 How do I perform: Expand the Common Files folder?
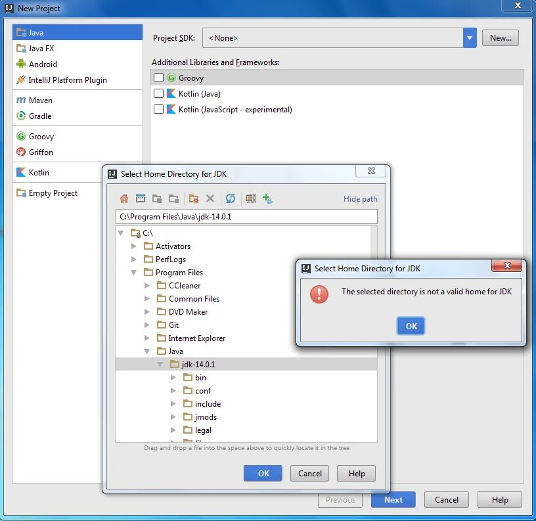pos(147,298)
